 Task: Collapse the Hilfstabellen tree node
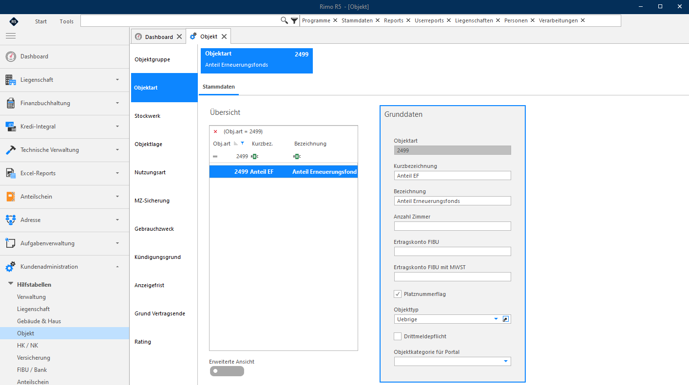(11, 284)
